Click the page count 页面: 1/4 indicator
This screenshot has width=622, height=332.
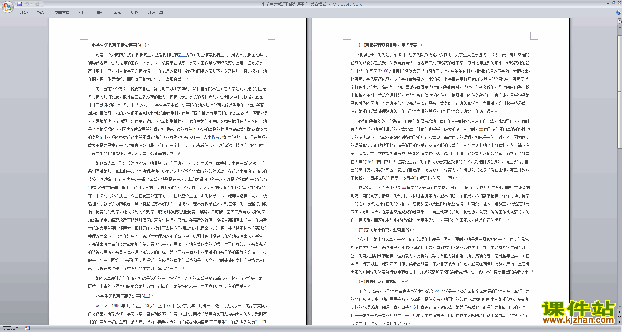[x=11, y=328]
